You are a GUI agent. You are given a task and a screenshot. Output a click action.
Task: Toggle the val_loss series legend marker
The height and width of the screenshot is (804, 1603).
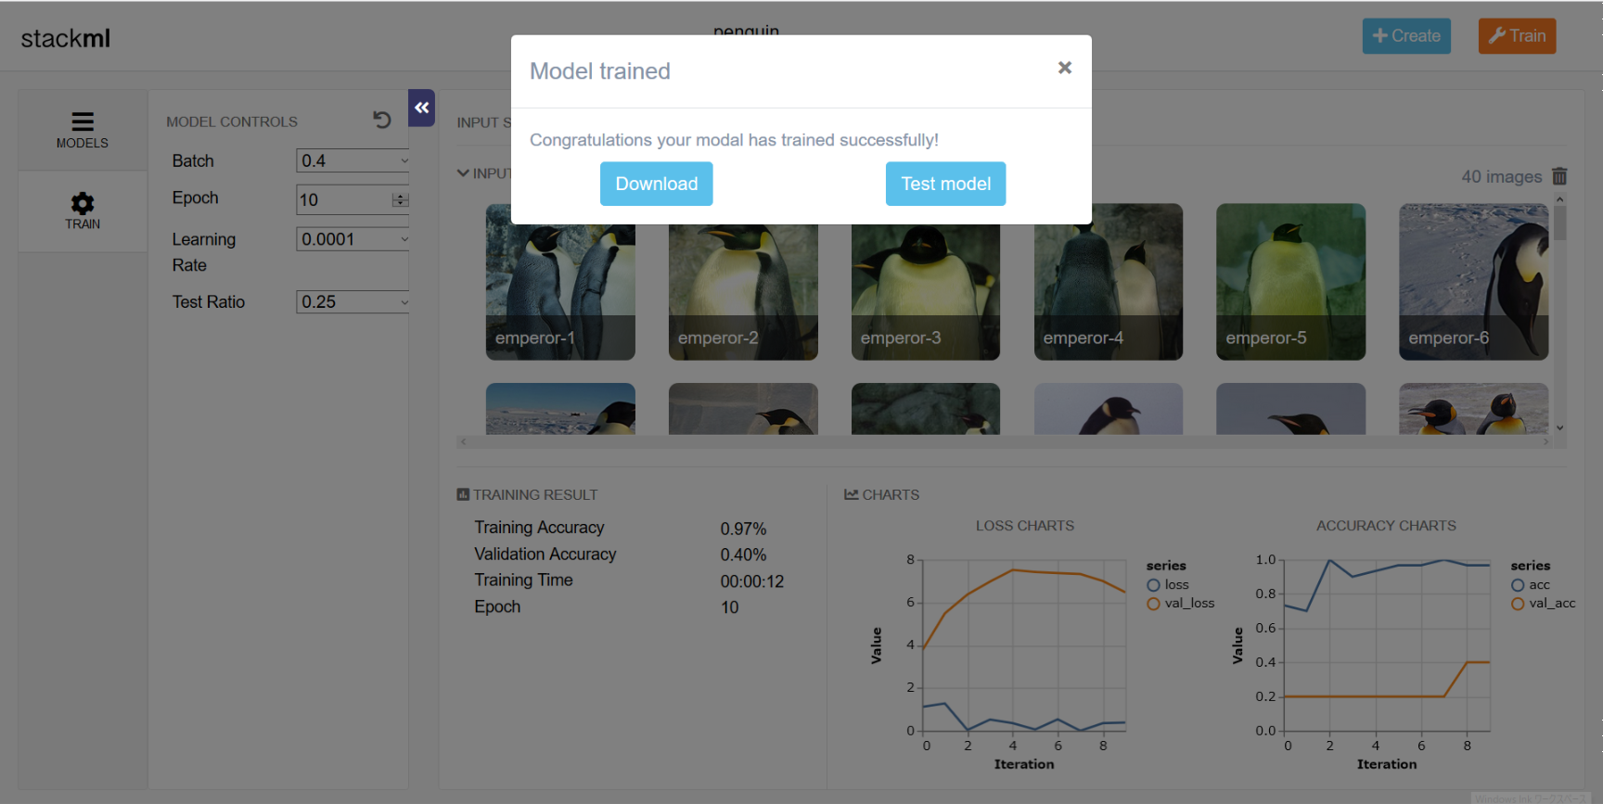coord(1154,604)
